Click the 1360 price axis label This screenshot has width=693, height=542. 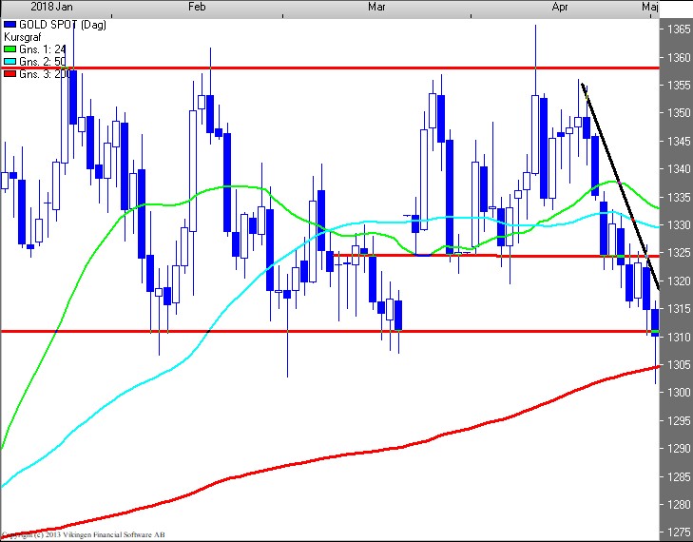(679, 57)
